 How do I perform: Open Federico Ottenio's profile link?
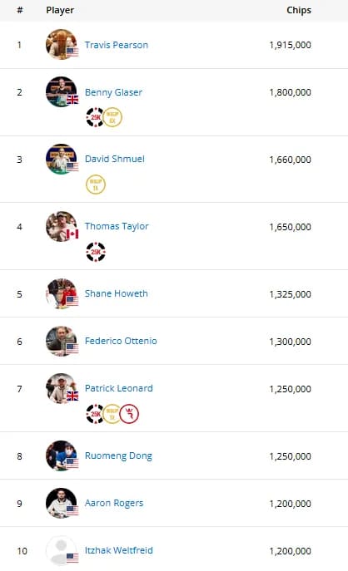121,341
